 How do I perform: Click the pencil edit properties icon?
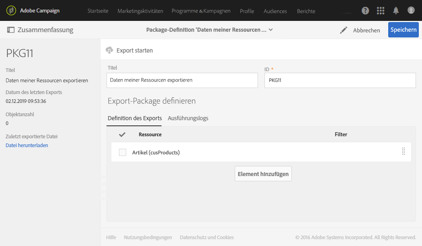343,30
